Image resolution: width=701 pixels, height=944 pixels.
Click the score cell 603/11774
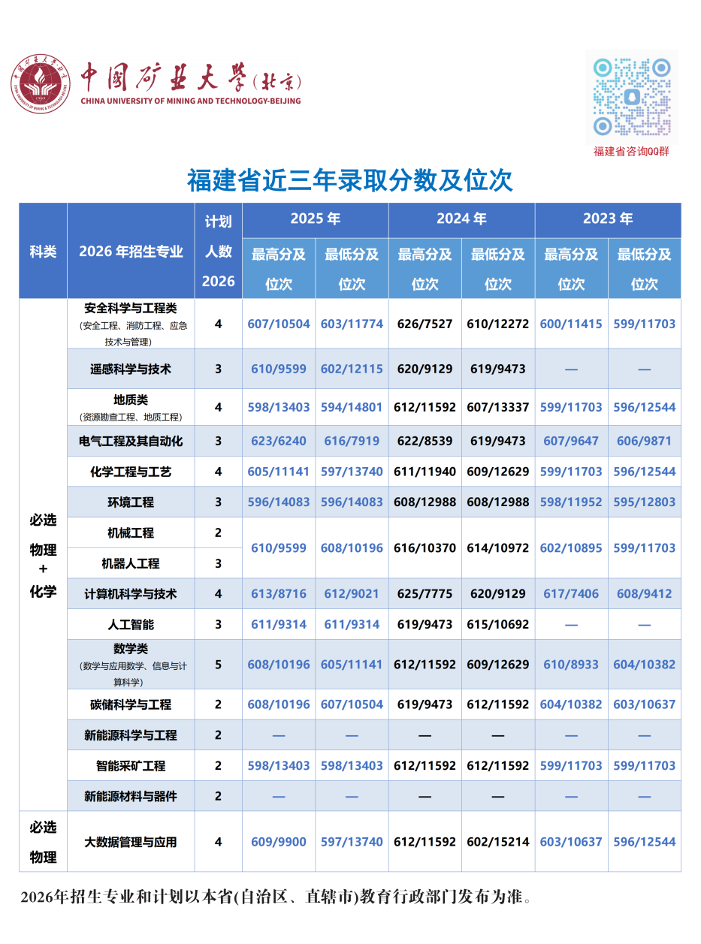[352, 324]
